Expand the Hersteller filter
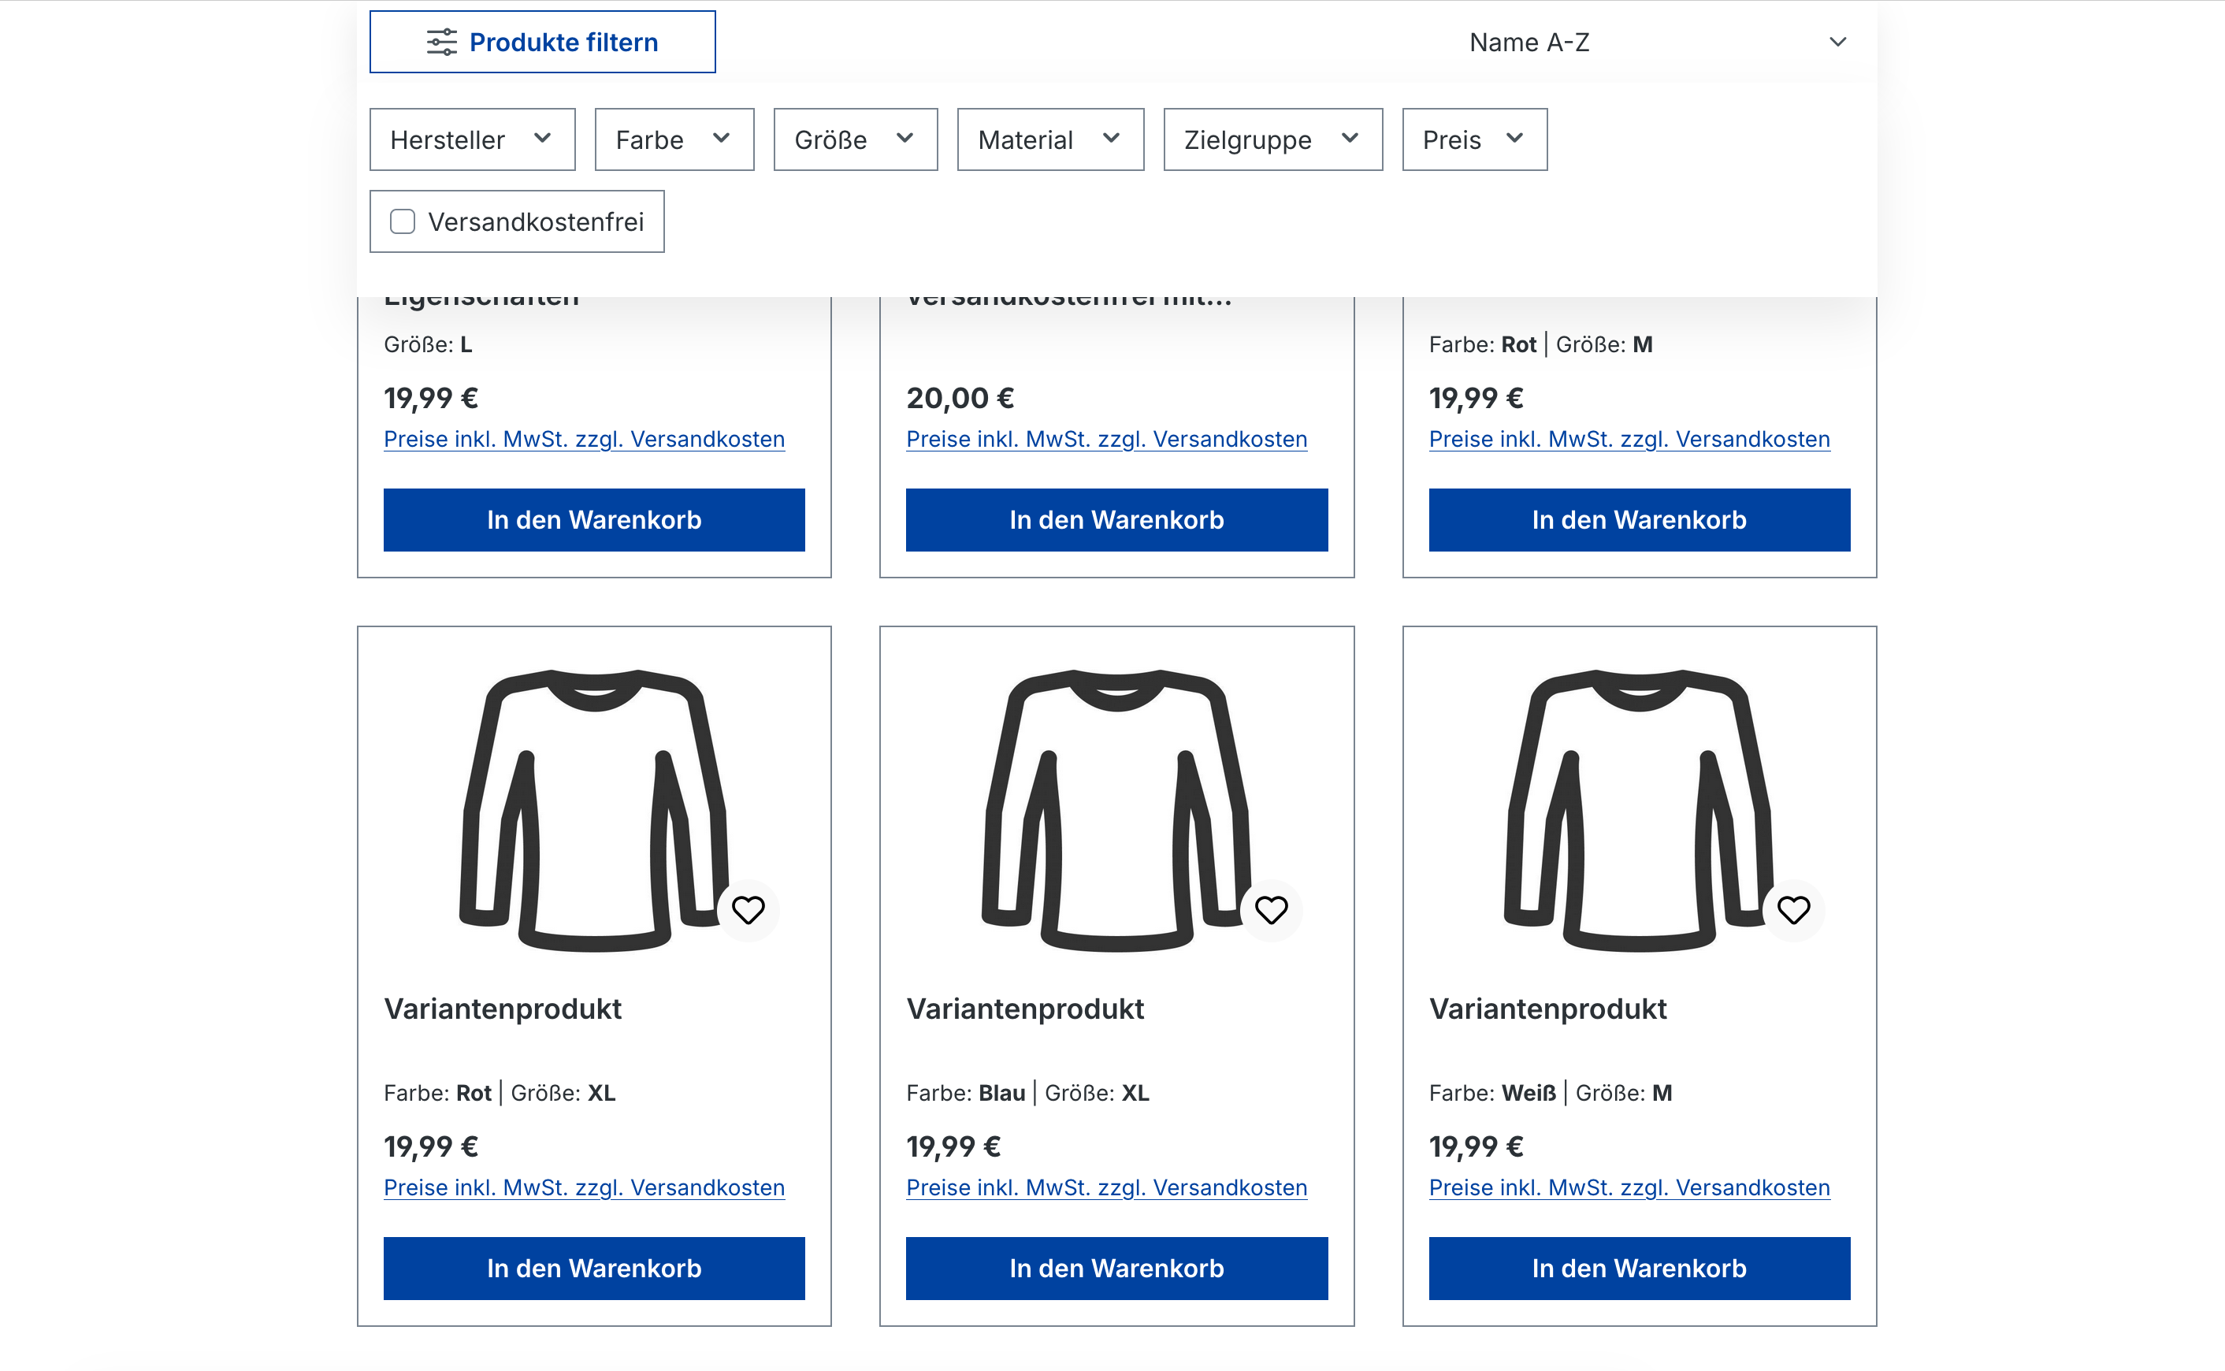Screen dimensions: 2225x1371 473,139
